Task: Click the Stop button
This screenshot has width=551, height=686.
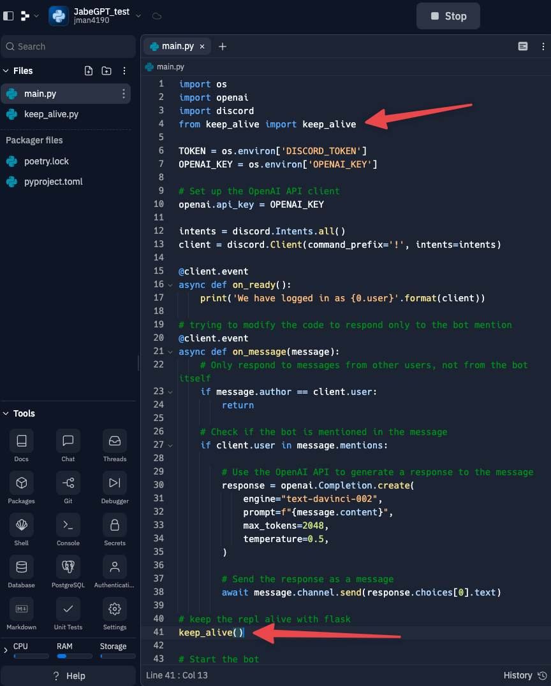Action: 448,16
